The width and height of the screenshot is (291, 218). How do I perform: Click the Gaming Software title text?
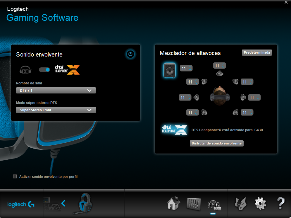(42, 18)
